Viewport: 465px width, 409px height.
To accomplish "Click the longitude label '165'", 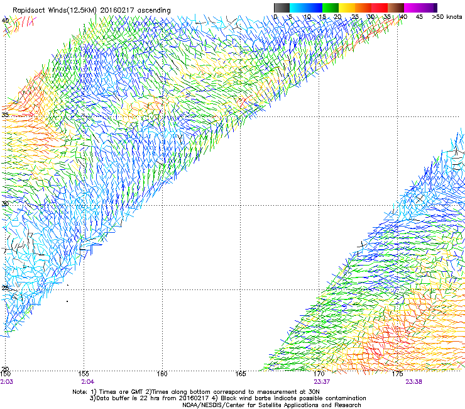I will click(240, 374).
